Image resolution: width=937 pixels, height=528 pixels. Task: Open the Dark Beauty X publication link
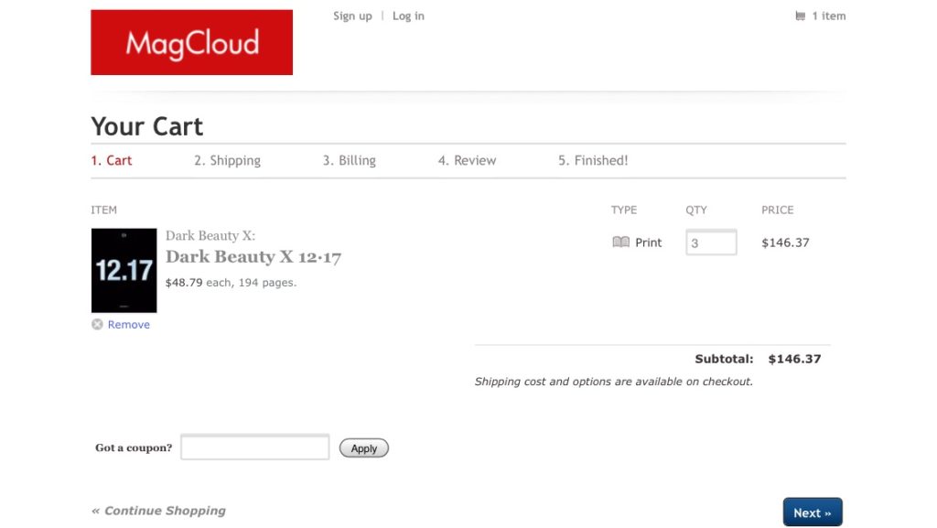[x=210, y=236]
